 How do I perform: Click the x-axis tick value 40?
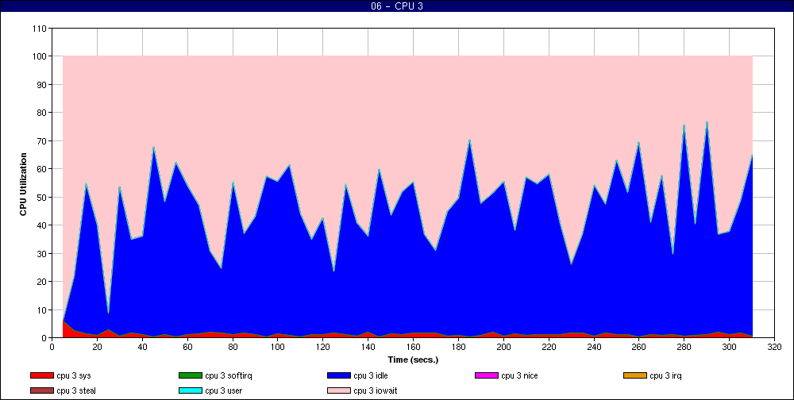[142, 347]
